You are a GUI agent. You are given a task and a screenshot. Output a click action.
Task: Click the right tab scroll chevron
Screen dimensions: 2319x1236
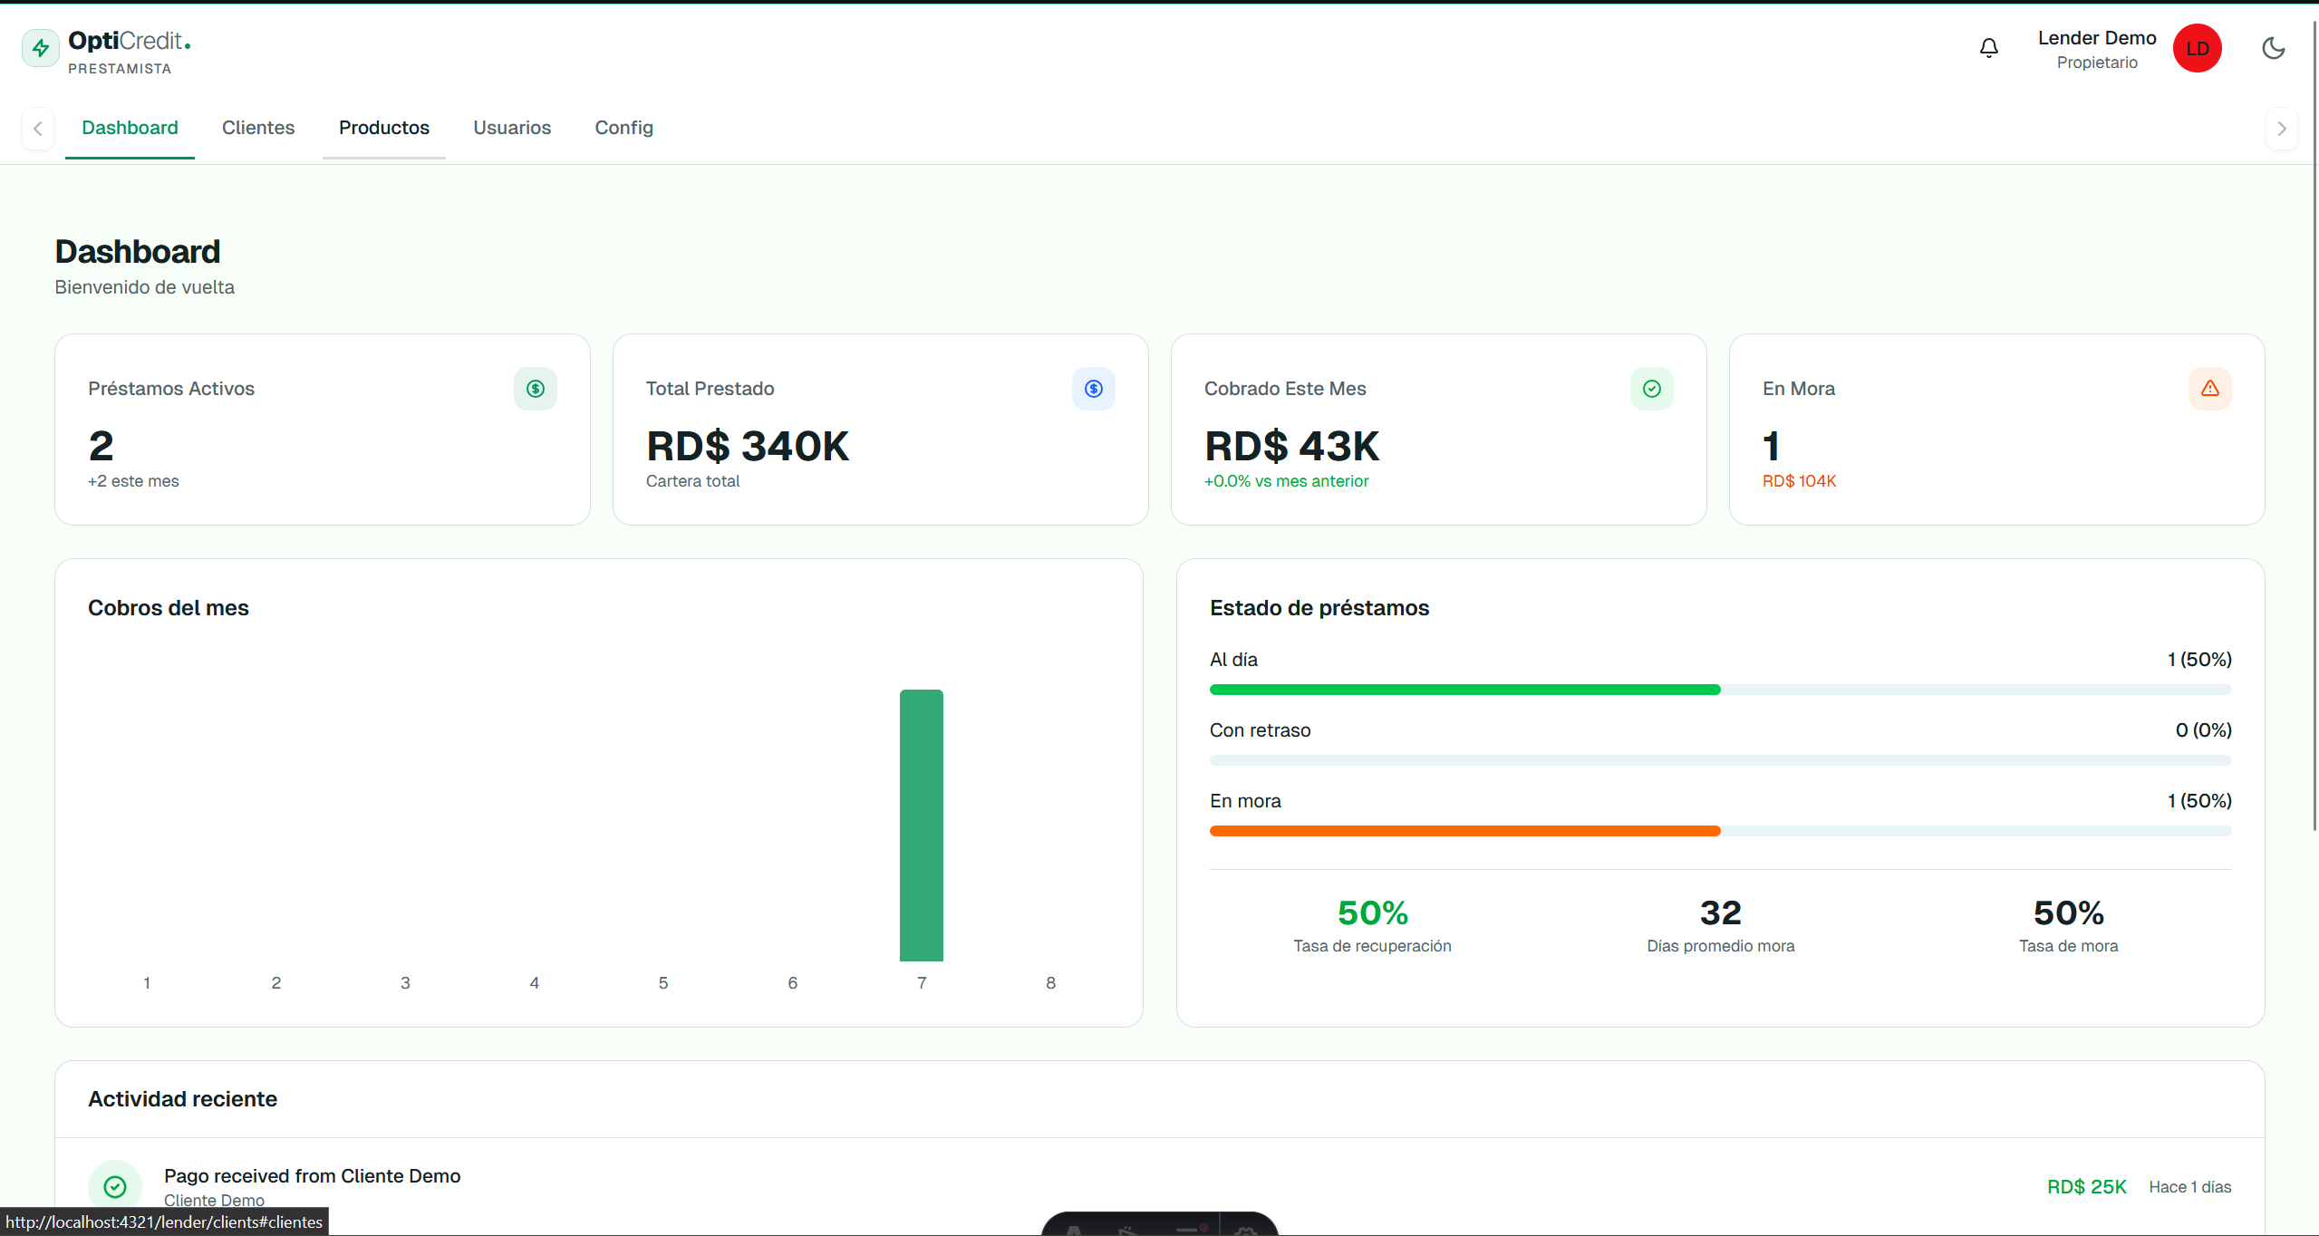[x=2281, y=129]
